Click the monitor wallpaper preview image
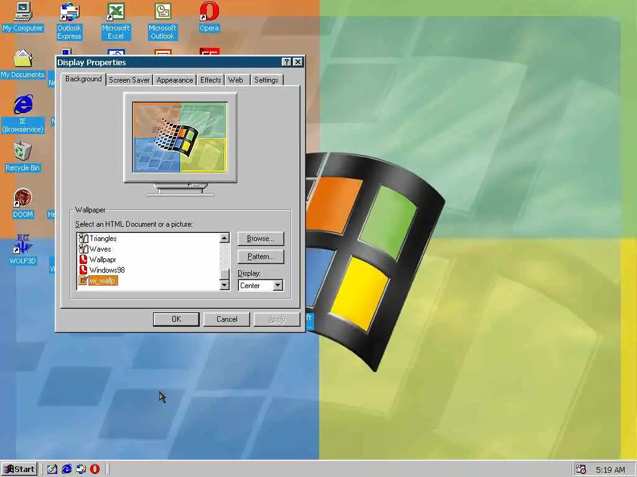The image size is (637, 477). [x=180, y=137]
